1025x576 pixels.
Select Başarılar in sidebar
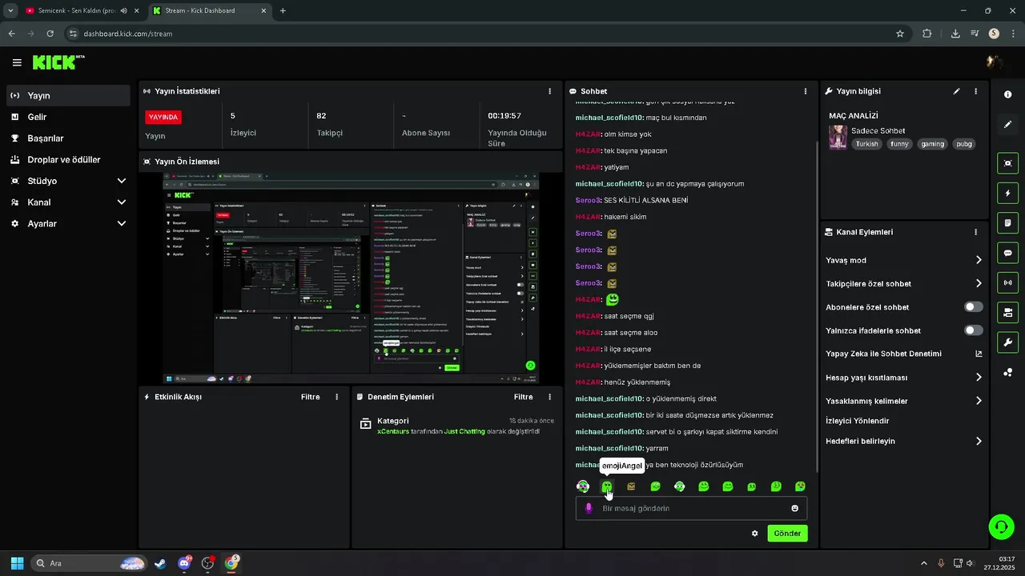pyautogui.click(x=68, y=138)
